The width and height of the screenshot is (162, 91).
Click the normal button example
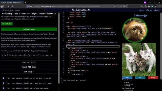[7, 24]
